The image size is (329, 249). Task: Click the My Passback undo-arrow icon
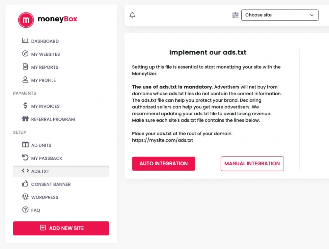(25, 158)
